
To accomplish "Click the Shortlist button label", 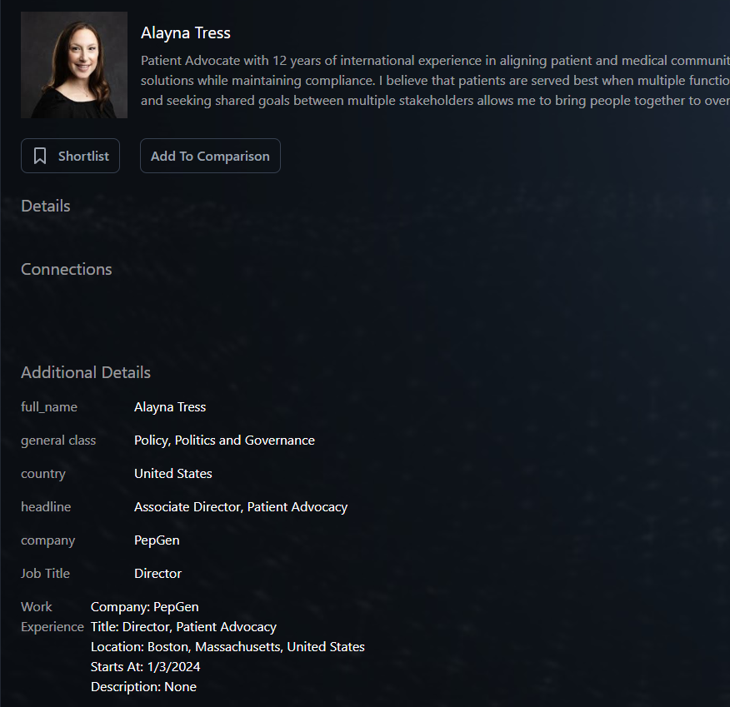I will pyautogui.click(x=83, y=157).
